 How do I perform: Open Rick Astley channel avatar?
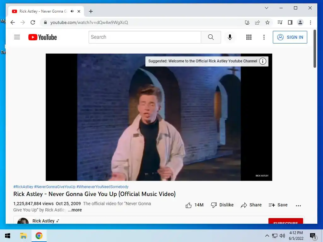pos(23,221)
